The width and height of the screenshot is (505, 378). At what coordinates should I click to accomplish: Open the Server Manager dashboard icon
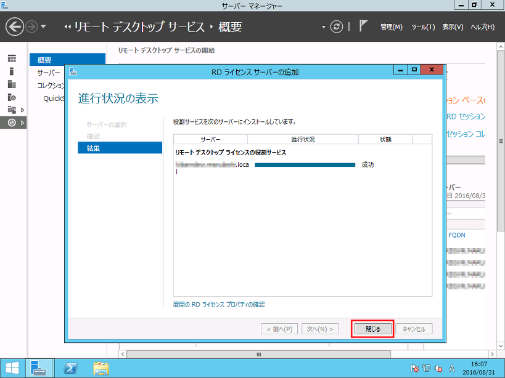pos(11,58)
